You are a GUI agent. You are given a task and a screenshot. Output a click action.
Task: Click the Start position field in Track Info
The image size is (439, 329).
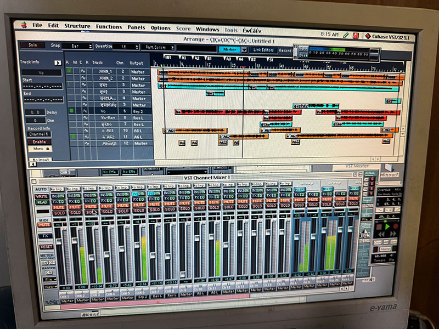coord(43,86)
